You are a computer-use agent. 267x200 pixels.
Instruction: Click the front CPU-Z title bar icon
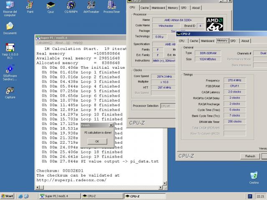coord(179,34)
